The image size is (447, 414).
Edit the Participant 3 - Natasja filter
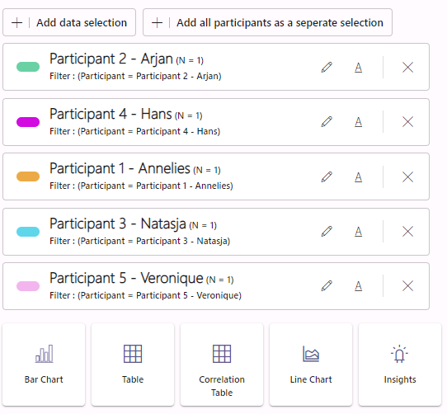coord(327,231)
